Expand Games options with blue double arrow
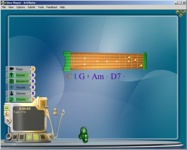187x150 pixels. 33,93
